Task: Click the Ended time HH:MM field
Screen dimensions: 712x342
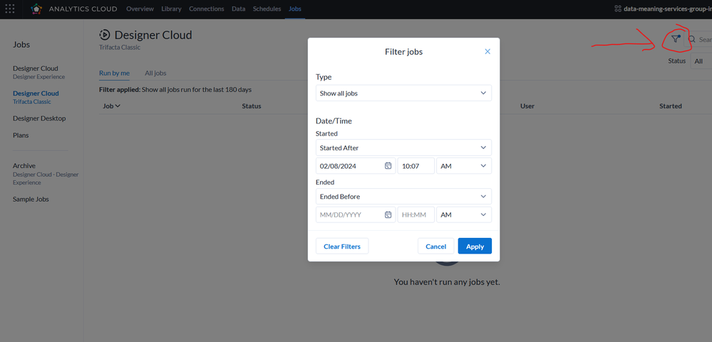Action: [x=416, y=214]
